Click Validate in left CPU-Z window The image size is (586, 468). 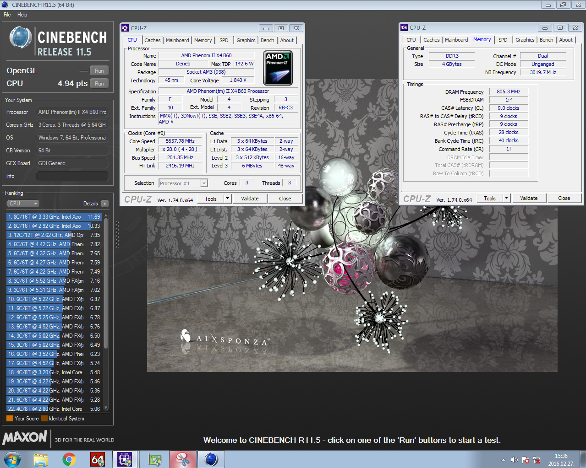pyautogui.click(x=250, y=199)
